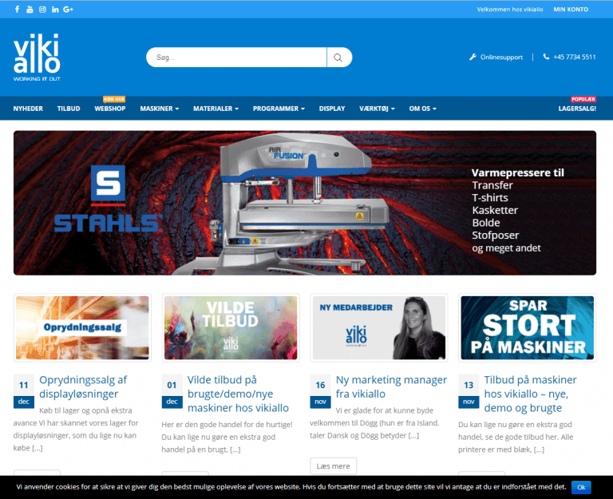The height and width of the screenshot is (499, 613).
Task: Open the Ny Medarbejder thumbnail image
Action: point(379,327)
